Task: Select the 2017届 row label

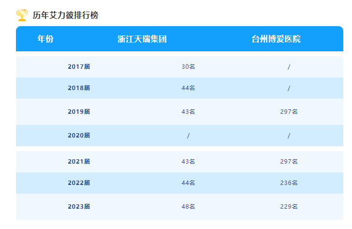Action: (x=79, y=67)
